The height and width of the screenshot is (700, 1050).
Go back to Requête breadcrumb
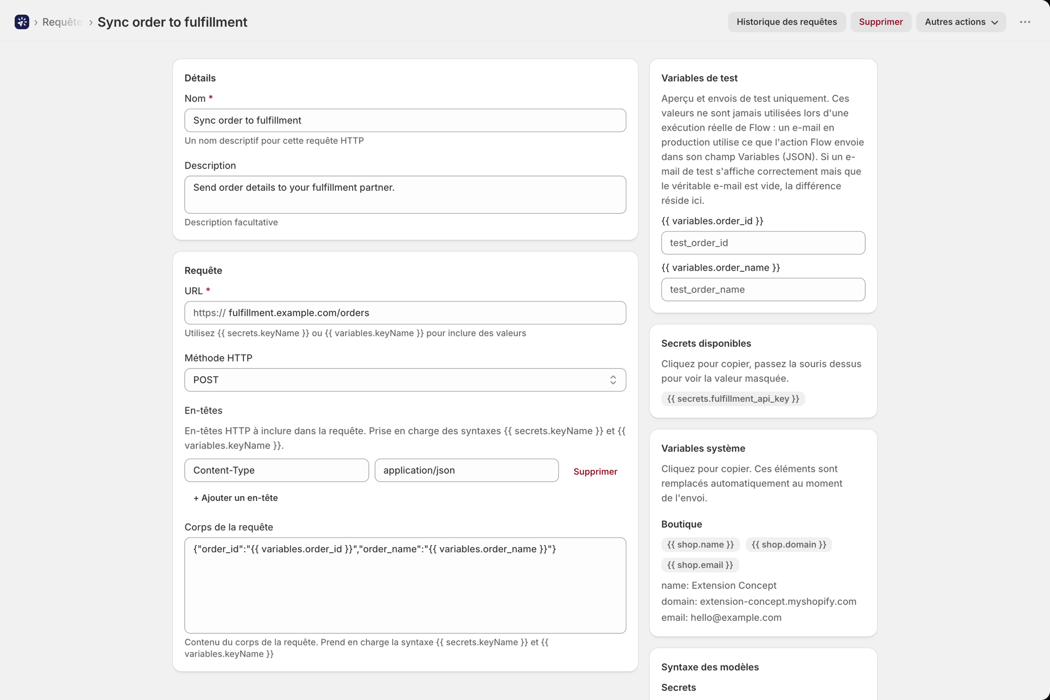pyautogui.click(x=62, y=22)
